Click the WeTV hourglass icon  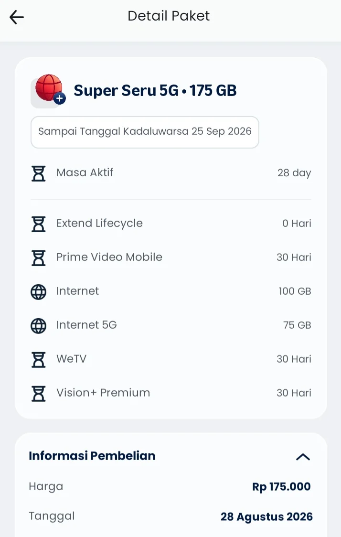tap(38, 359)
